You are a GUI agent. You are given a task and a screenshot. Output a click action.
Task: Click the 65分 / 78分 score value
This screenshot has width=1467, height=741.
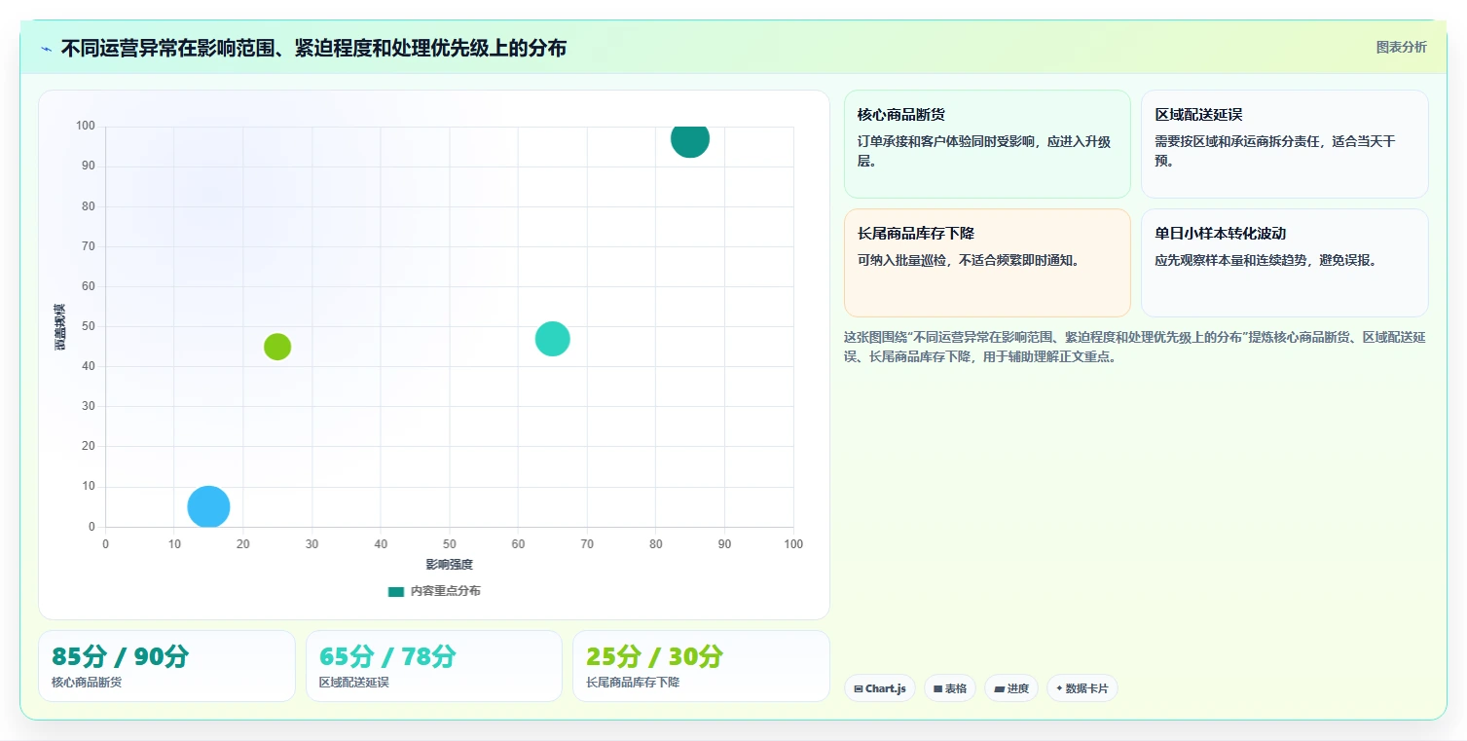pyautogui.click(x=387, y=657)
